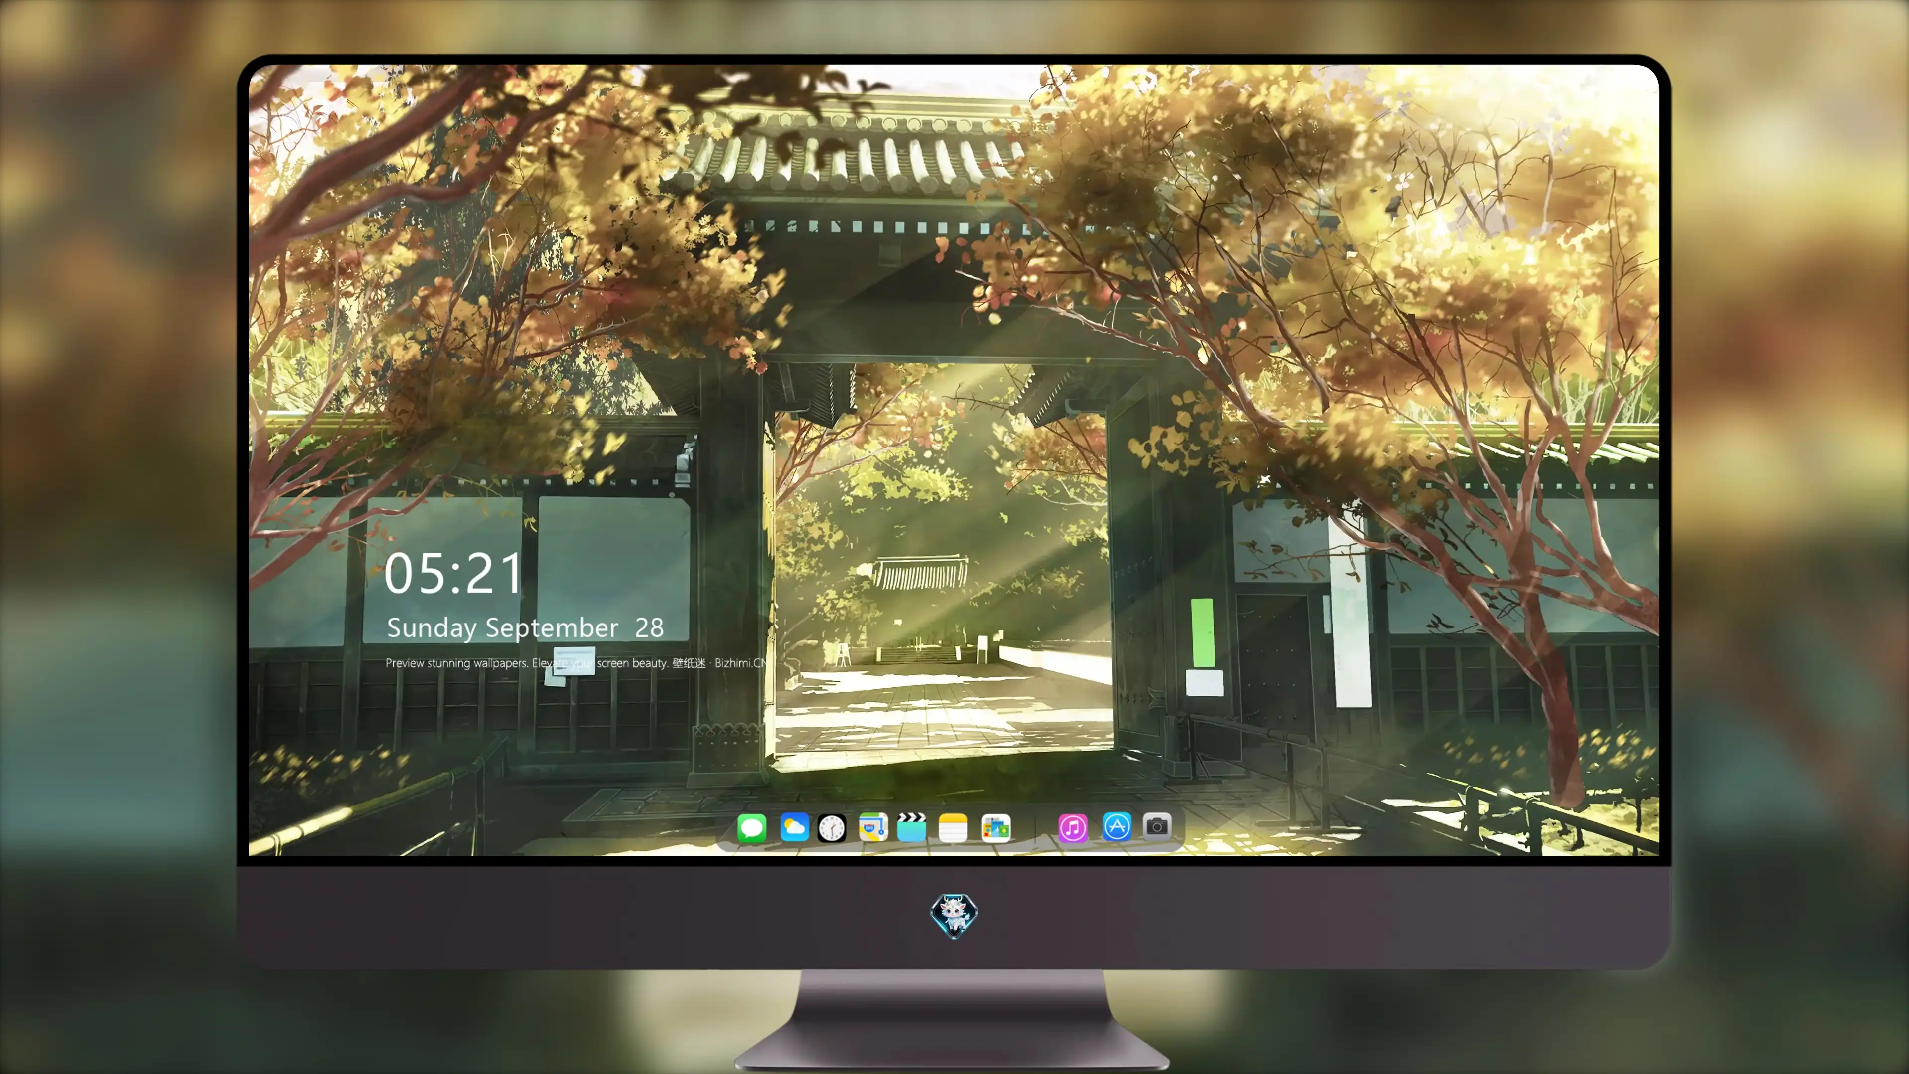Open the blue App Store icon

pyautogui.click(x=1116, y=826)
